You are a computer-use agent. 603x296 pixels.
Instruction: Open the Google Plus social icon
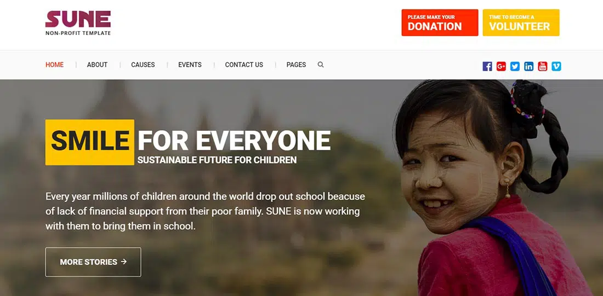(501, 66)
